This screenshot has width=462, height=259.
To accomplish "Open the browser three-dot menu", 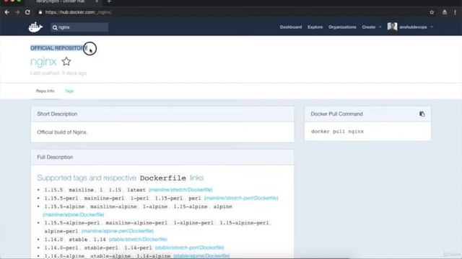I will (x=455, y=12).
